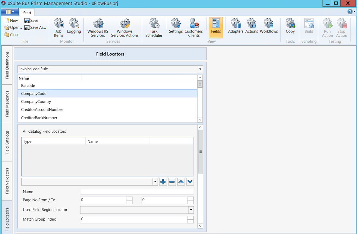Image resolution: width=357 pixels, height=234 pixels.
Task: Remove locator with the minus button
Action: point(172,182)
